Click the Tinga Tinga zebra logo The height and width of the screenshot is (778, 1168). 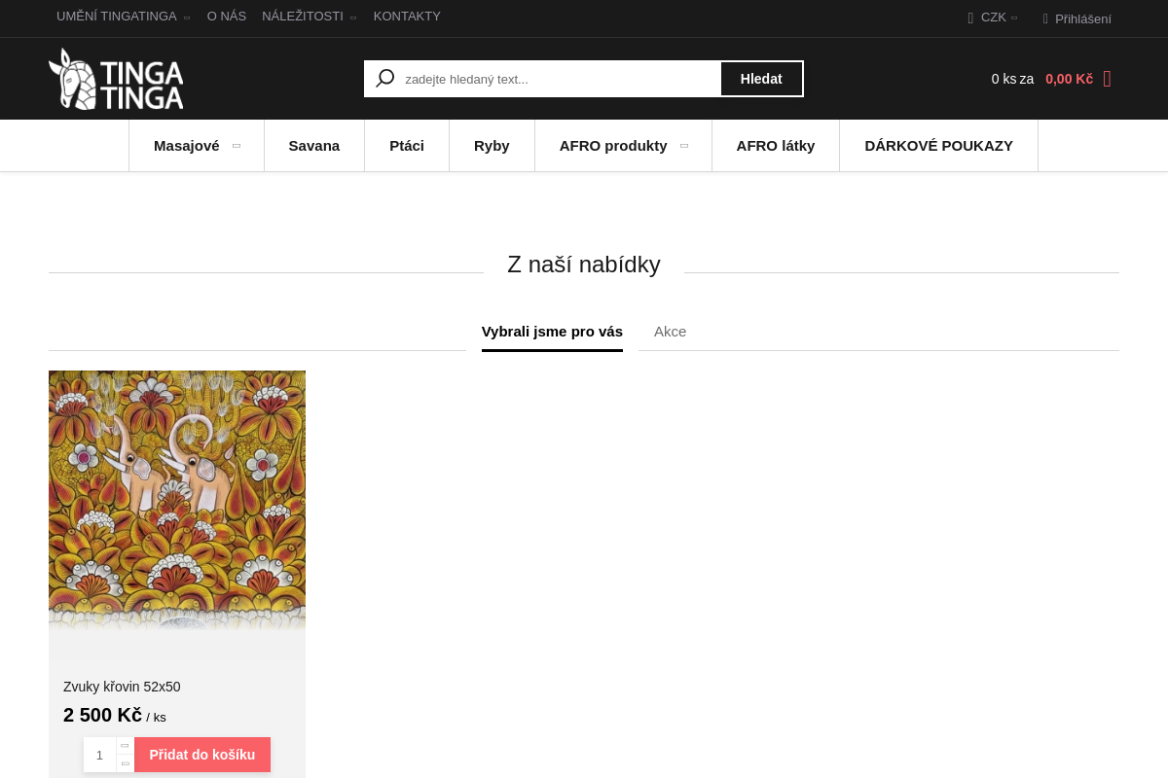(x=116, y=79)
